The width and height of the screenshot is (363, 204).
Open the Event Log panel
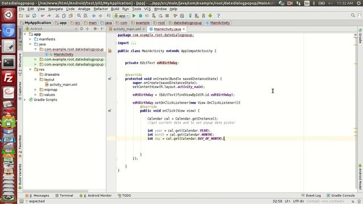point(311,195)
